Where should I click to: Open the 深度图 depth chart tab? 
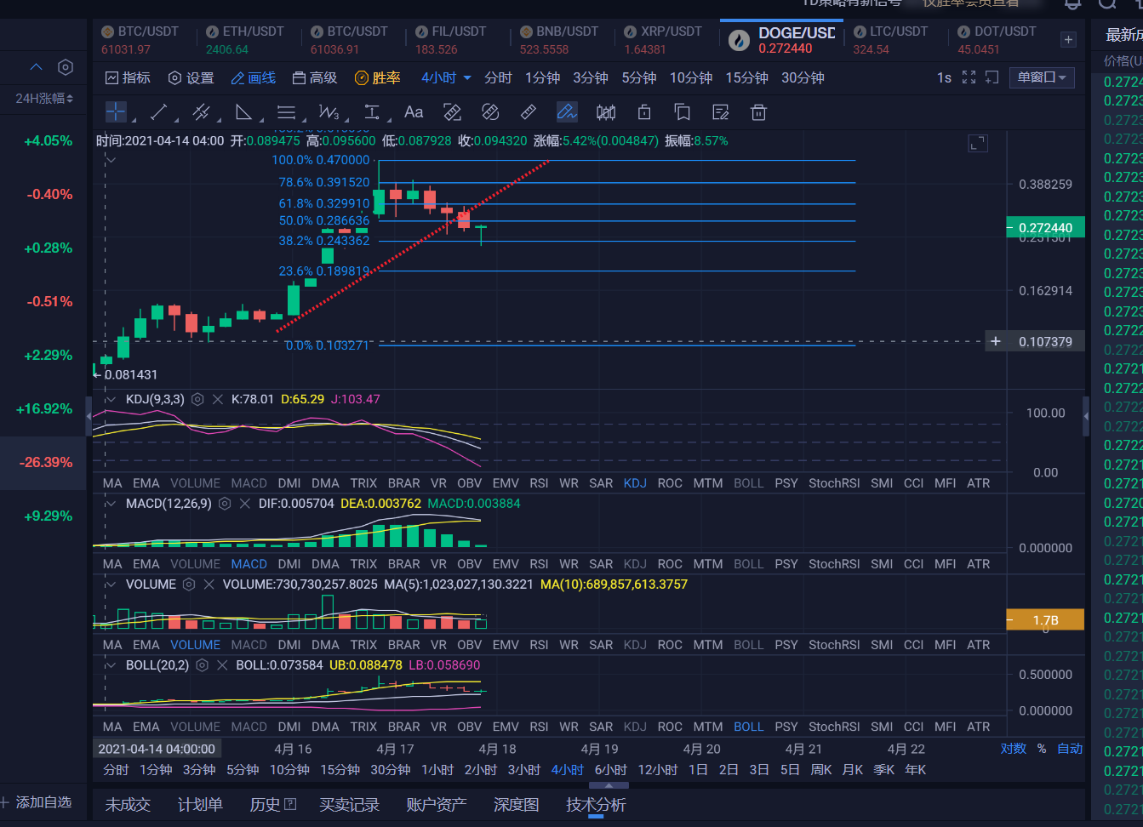(x=516, y=805)
